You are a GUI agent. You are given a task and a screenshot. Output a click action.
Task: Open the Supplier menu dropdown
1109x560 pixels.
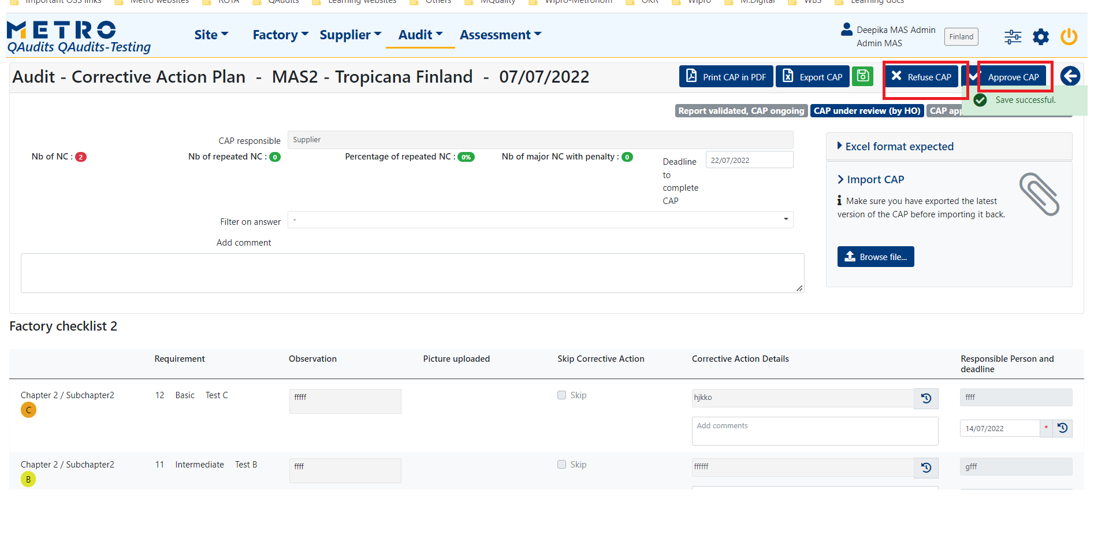pyautogui.click(x=351, y=35)
